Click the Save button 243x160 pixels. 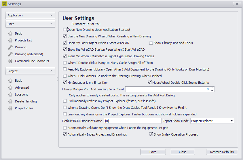[153, 152]
